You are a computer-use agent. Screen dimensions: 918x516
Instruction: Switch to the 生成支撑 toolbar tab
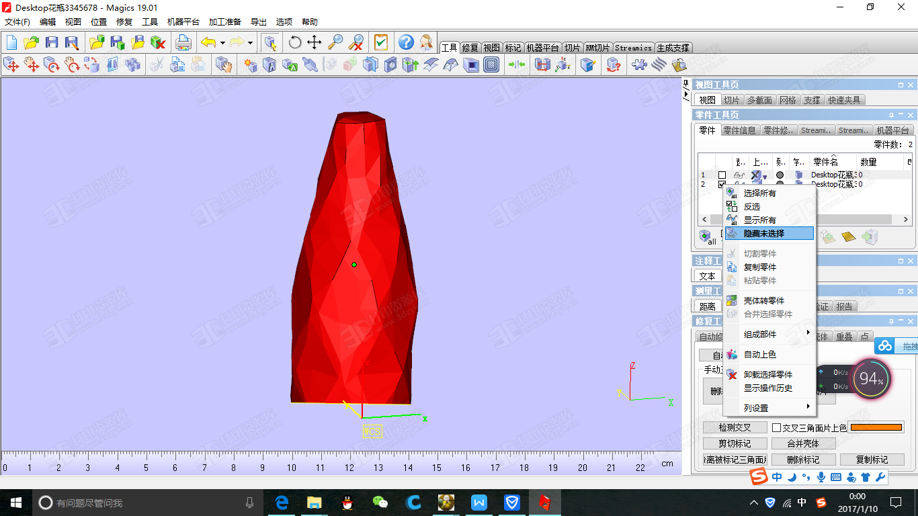(673, 48)
